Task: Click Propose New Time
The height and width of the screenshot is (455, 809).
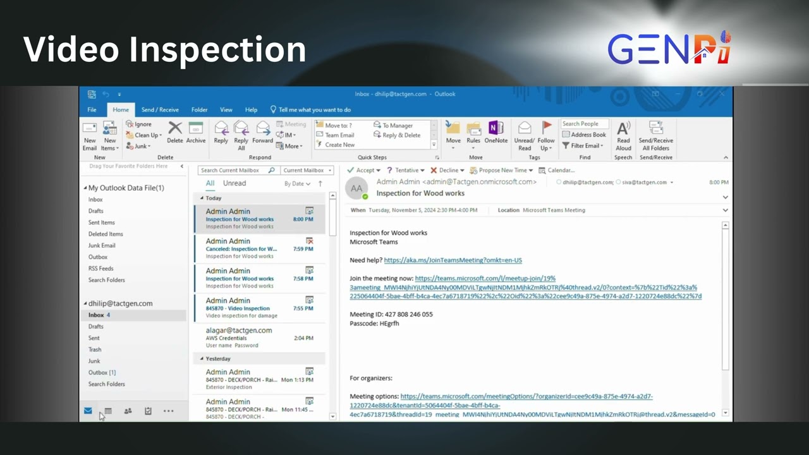Action: coord(501,170)
